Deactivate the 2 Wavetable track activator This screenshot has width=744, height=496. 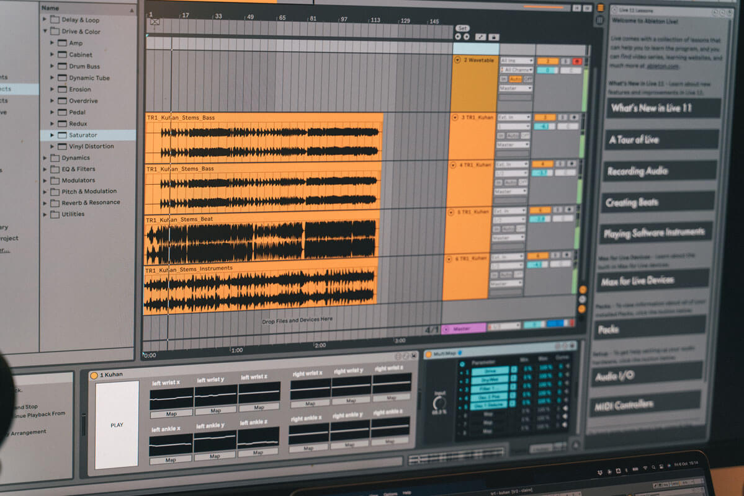[547, 61]
